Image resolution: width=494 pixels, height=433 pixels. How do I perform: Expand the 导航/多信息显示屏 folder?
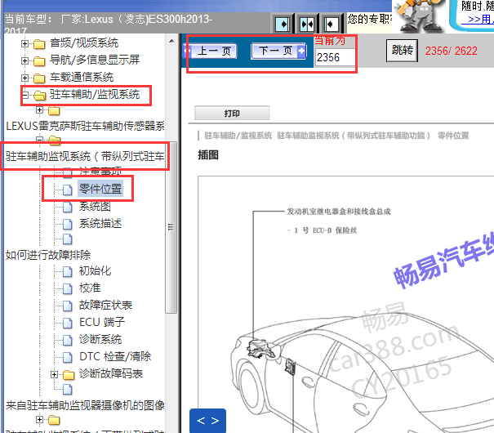24,60
